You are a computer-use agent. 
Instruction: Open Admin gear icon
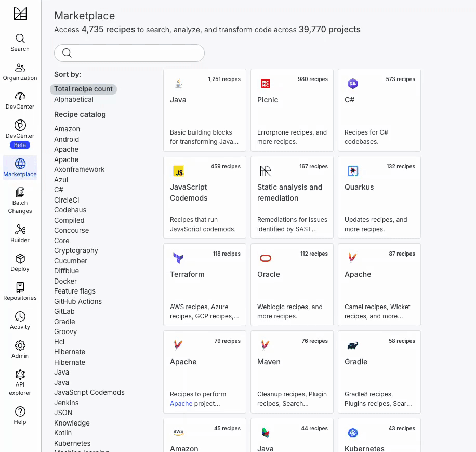point(20,345)
